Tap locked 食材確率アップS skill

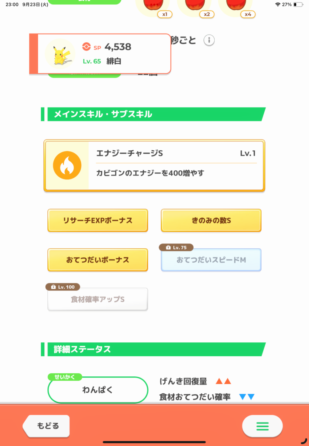(98, 300)
